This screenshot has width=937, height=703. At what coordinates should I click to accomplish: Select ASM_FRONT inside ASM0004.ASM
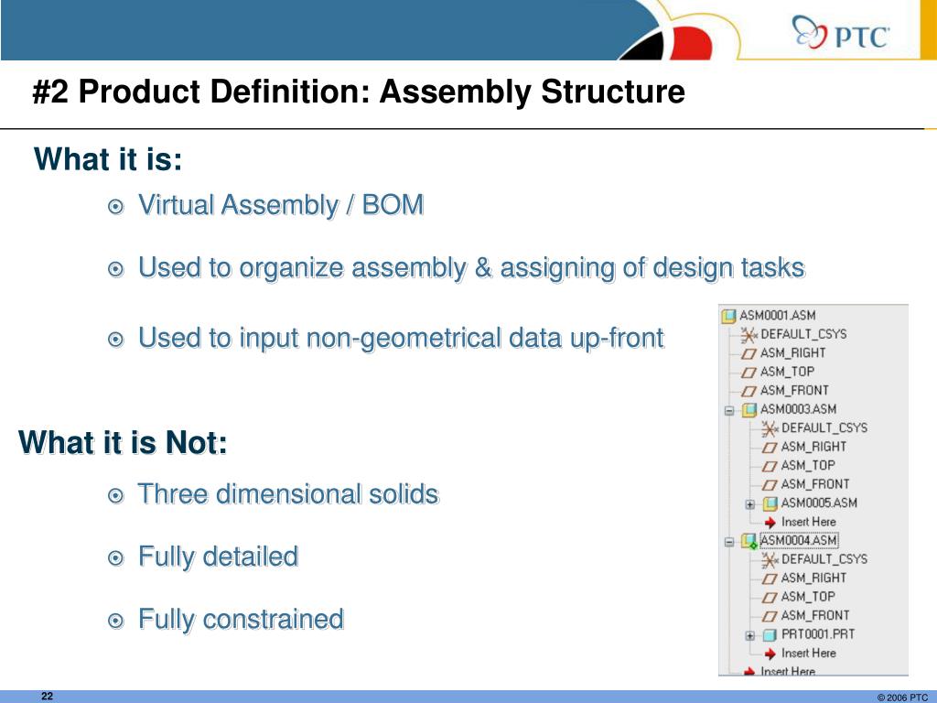815,616
